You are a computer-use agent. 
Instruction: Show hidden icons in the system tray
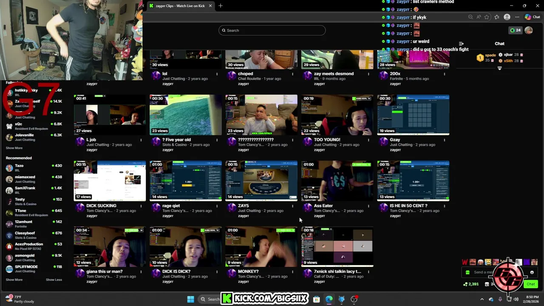[482, 299]
